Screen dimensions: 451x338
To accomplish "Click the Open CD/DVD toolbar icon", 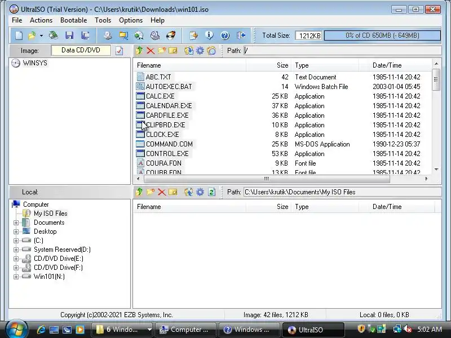I will [53, 35].
